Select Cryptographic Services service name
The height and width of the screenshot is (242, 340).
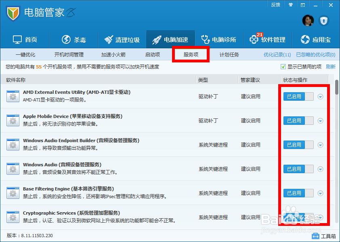point(71,213)
